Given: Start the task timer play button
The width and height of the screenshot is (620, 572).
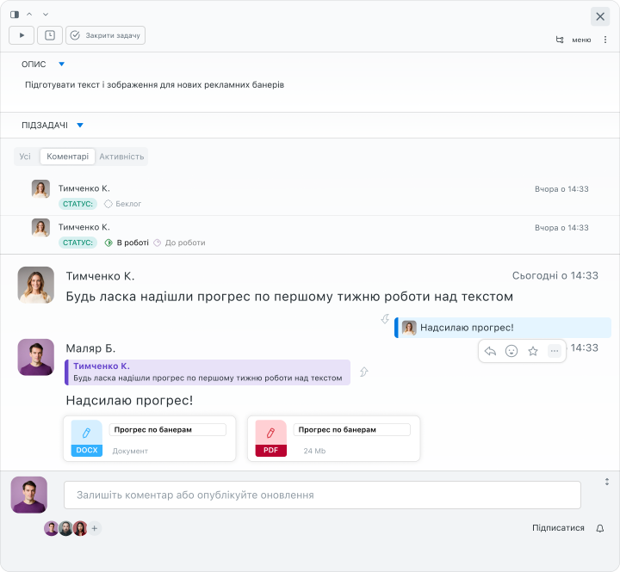Looking at the screenshot, I should pyautogui.click(x=22, y=35).
